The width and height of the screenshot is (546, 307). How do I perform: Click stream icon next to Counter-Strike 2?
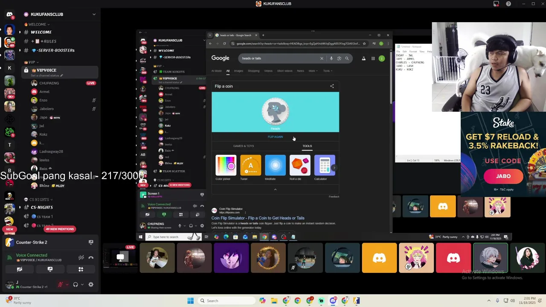click(91, 242)
